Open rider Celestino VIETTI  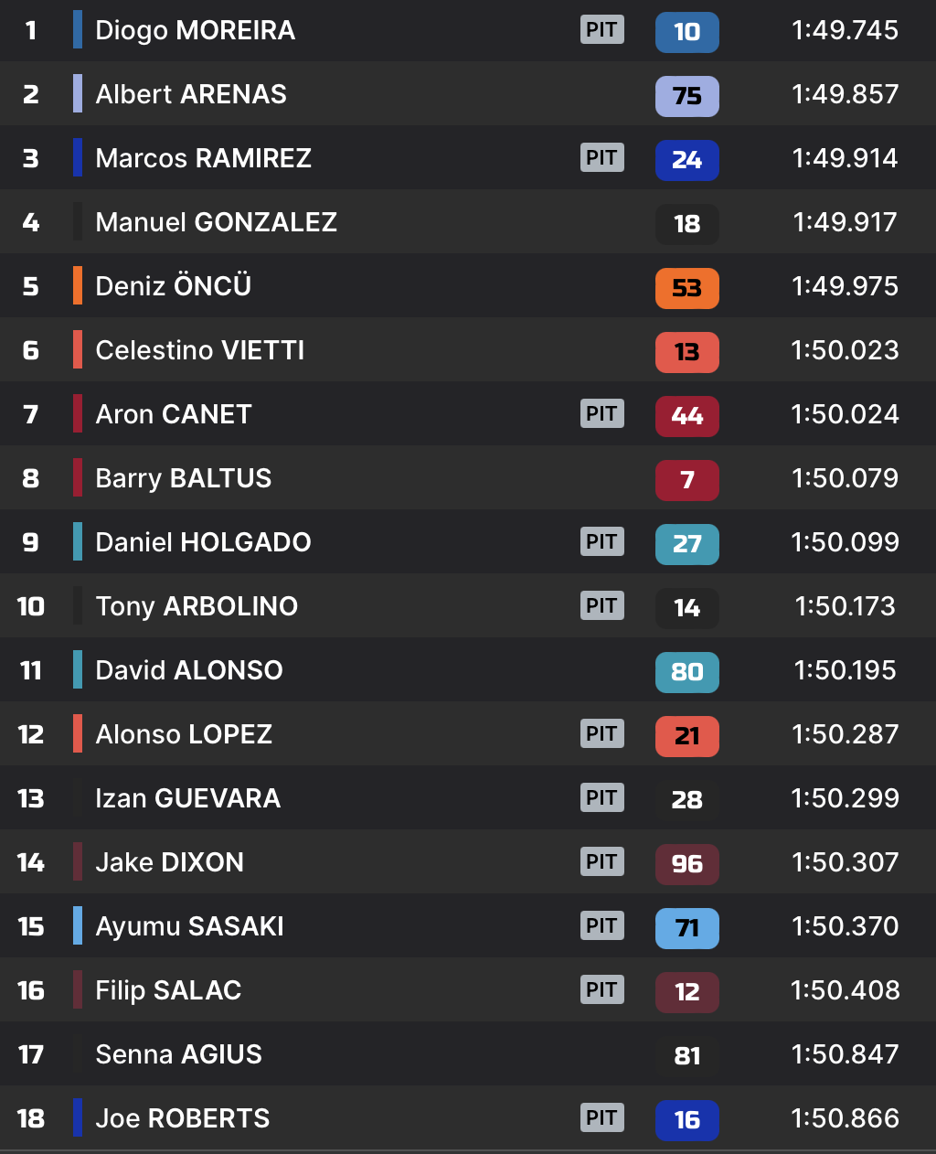(x=199, y=350)
